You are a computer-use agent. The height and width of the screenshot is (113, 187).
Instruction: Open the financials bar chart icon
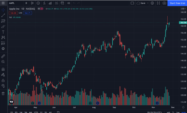(50, 3)
